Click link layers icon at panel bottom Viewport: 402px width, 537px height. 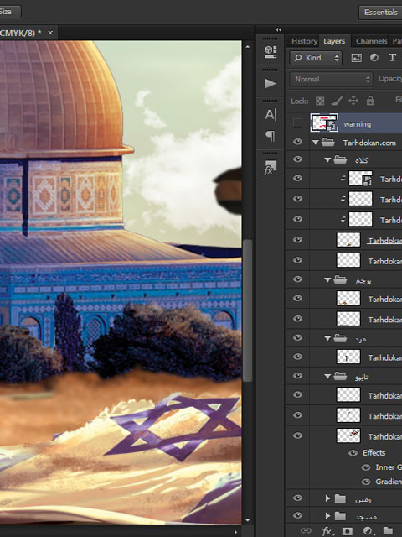pyautogui.click(x=306, y=530)
